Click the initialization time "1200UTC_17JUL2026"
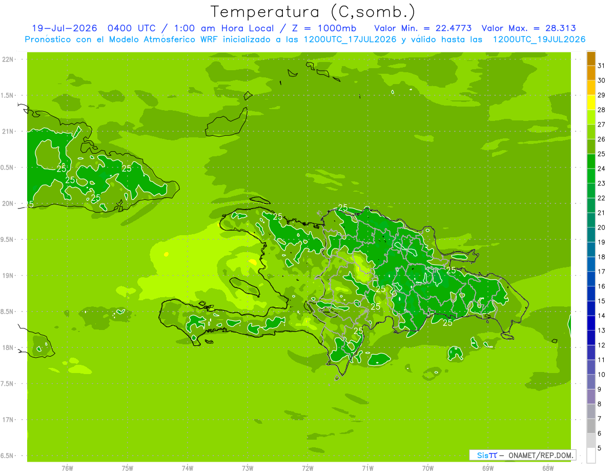 (350, 39)
